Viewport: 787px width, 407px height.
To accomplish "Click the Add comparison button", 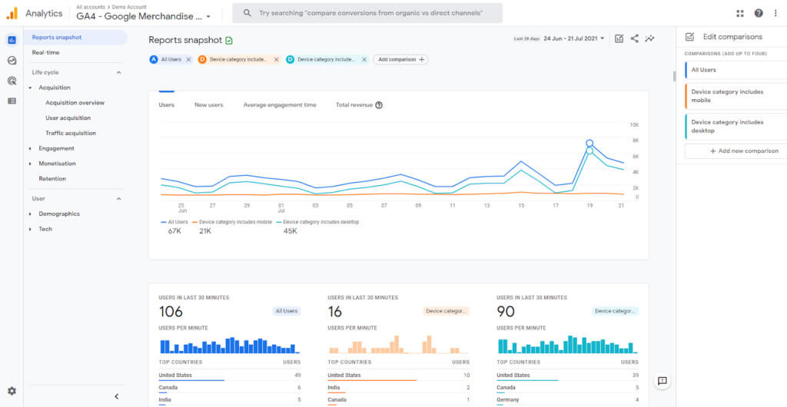I will coord(400,59).
